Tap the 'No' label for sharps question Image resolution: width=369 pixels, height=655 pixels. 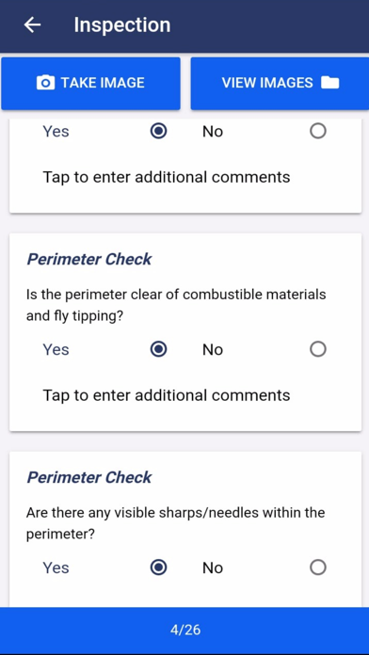pyautogui.click(x=213, y=567)
